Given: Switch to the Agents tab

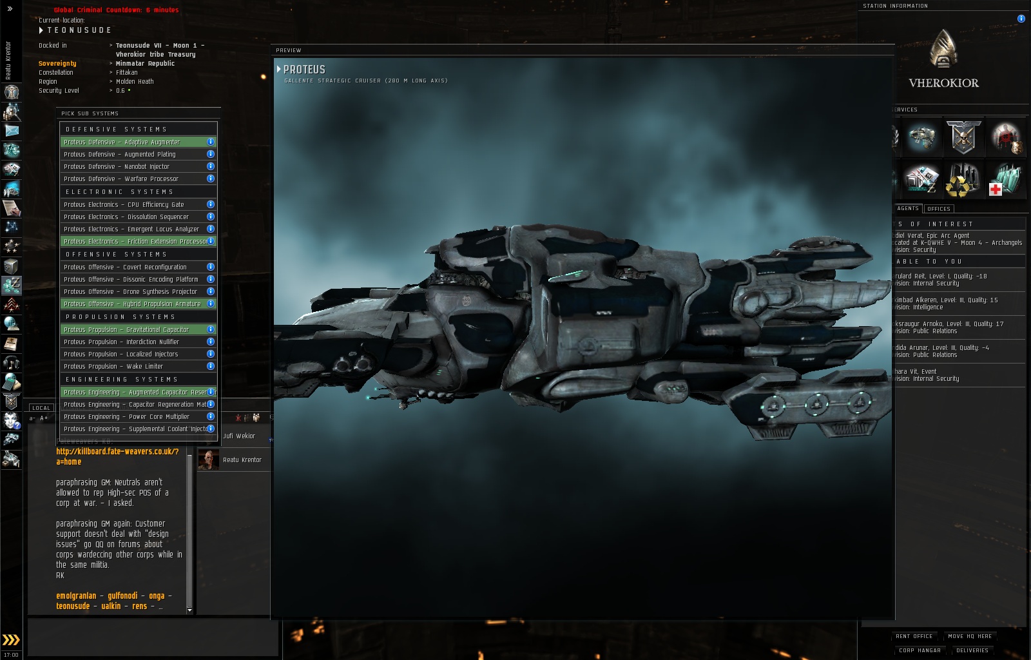Looking at the screenshot, I should point(908,208).
